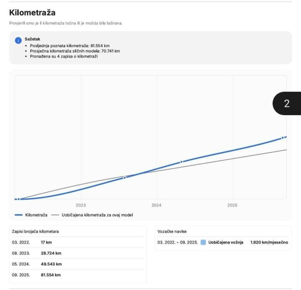Click the 2025 year label on the chart axis
The height and width of the screenshot is (290, 301).
coord(232,205)
